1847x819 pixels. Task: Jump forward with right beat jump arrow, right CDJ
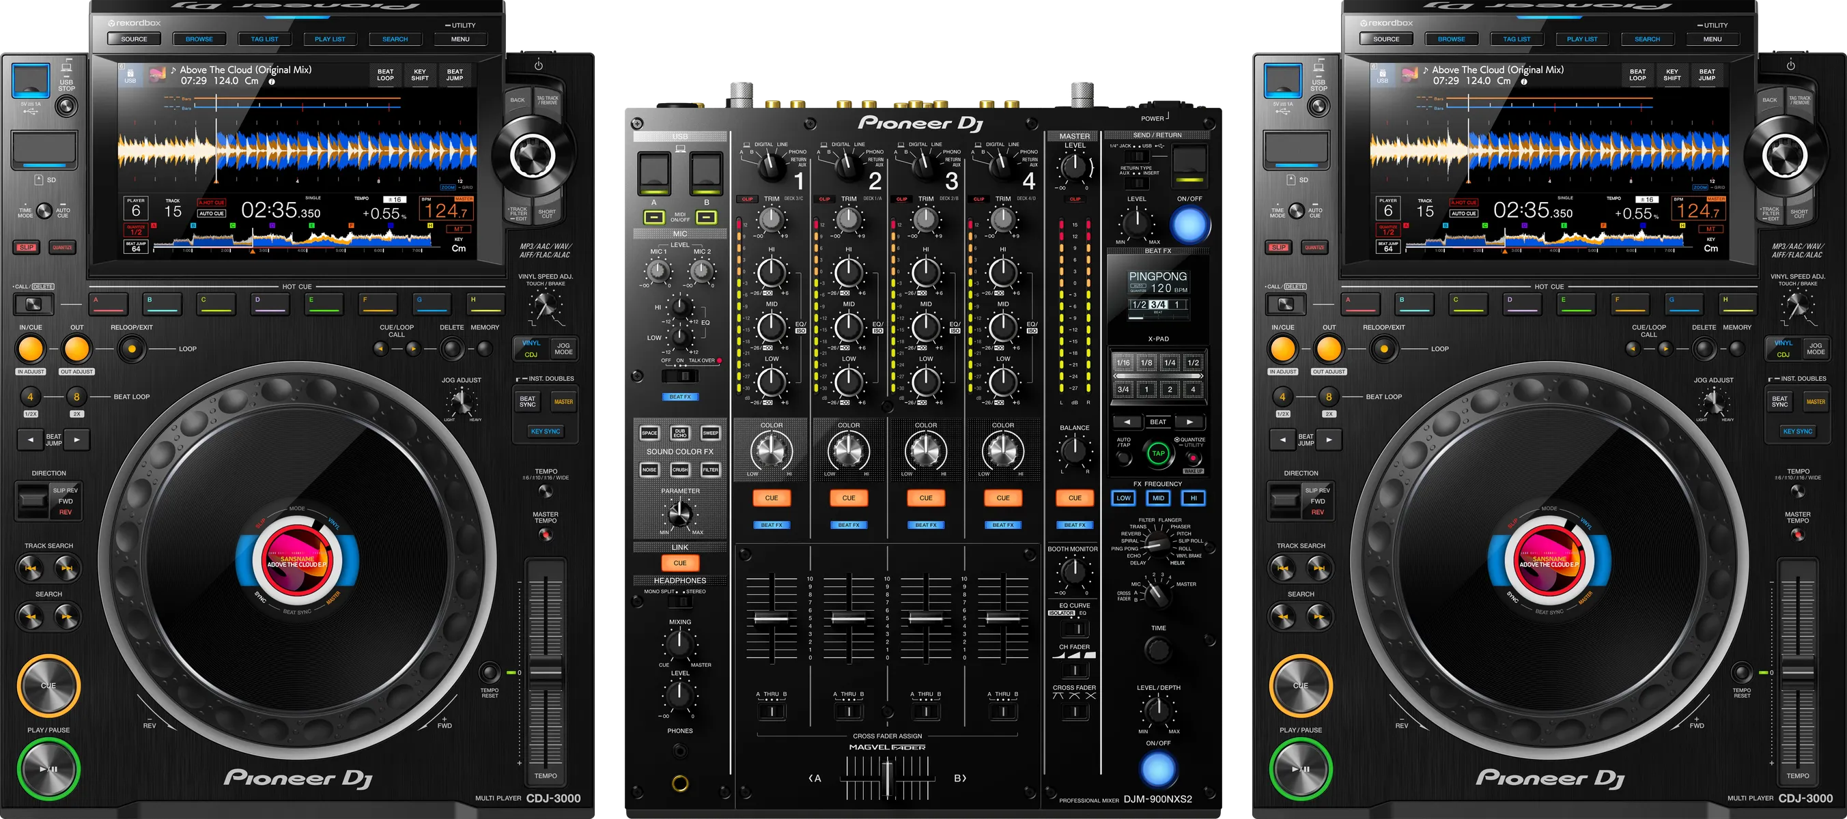[1329, 440]
